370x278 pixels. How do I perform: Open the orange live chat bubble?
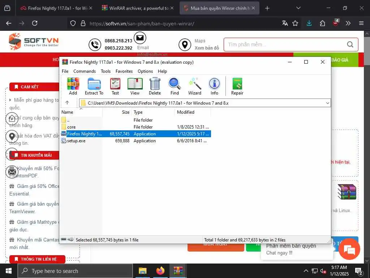349,249
